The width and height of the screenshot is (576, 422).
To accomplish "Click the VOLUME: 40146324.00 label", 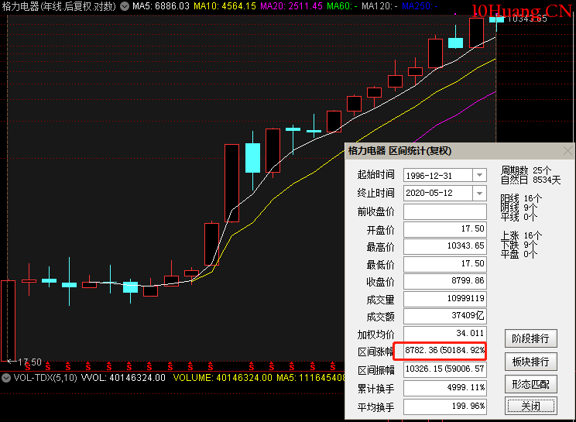I will (x=223, y=378).
